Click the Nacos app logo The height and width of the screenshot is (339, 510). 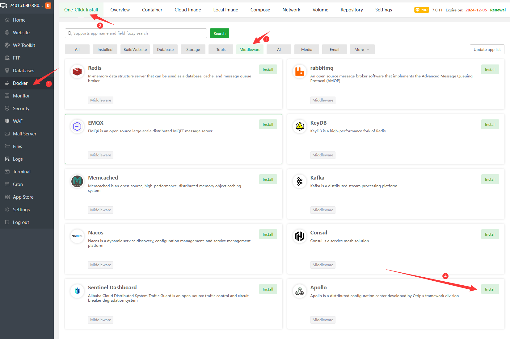click(77, 236)
